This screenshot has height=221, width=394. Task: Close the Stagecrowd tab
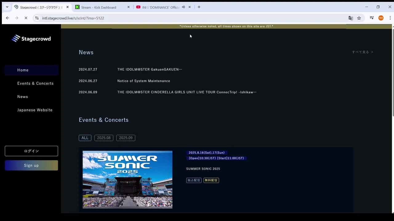[67, 7]
